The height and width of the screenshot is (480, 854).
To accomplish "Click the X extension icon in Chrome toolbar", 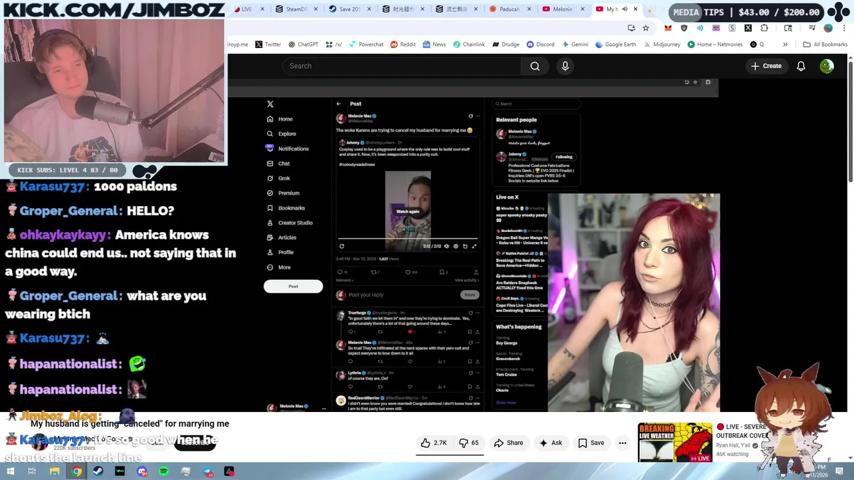I will pyautogui.click(x=748, y=28).
